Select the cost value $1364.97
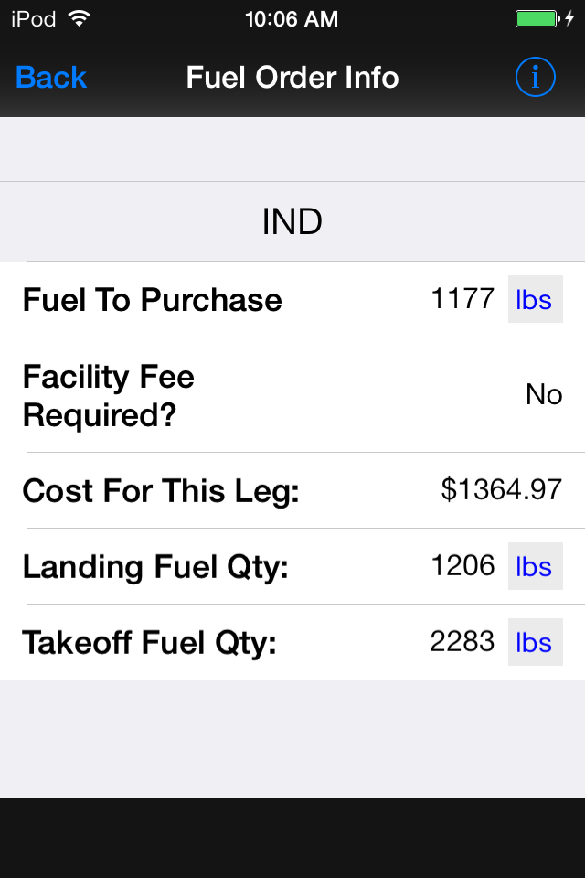This screenshot has height=878, width=585. [501, 489]
